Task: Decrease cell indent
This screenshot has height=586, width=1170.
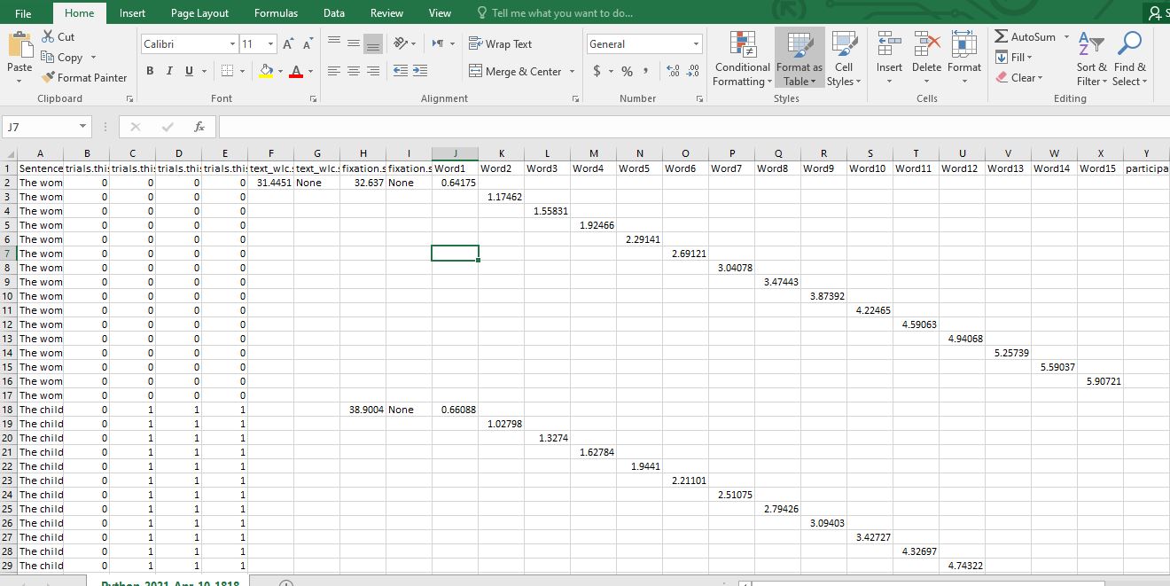Action: pyautogui.click(x=400, y=72)
